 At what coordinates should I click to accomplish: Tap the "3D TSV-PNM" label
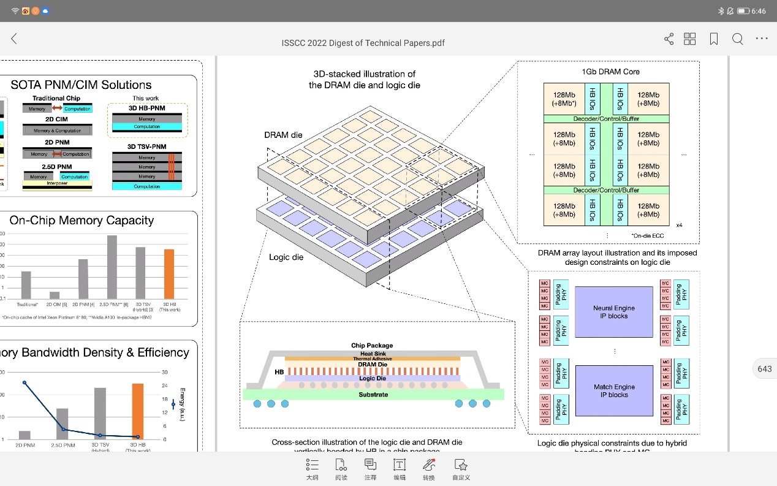pos(146,146)
